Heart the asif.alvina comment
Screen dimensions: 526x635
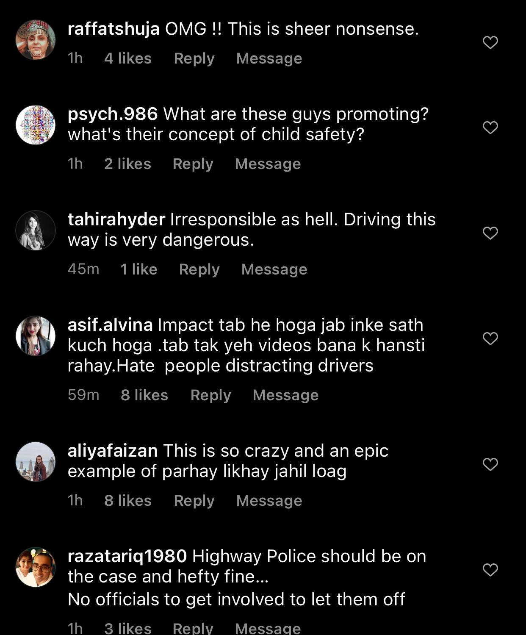click(x=490, y=338)
